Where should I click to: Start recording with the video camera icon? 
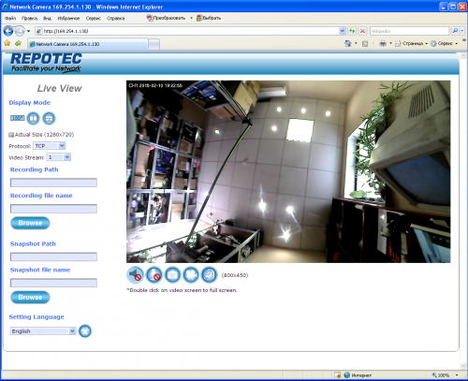tap(191, 275)
